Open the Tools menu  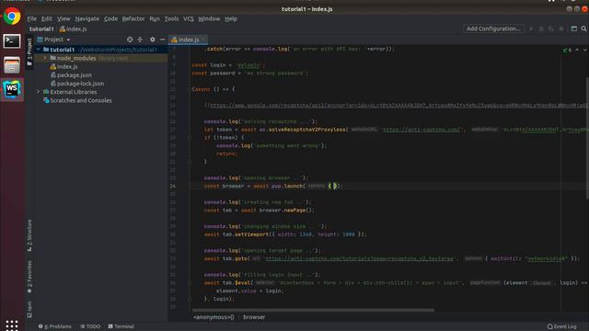171,18
